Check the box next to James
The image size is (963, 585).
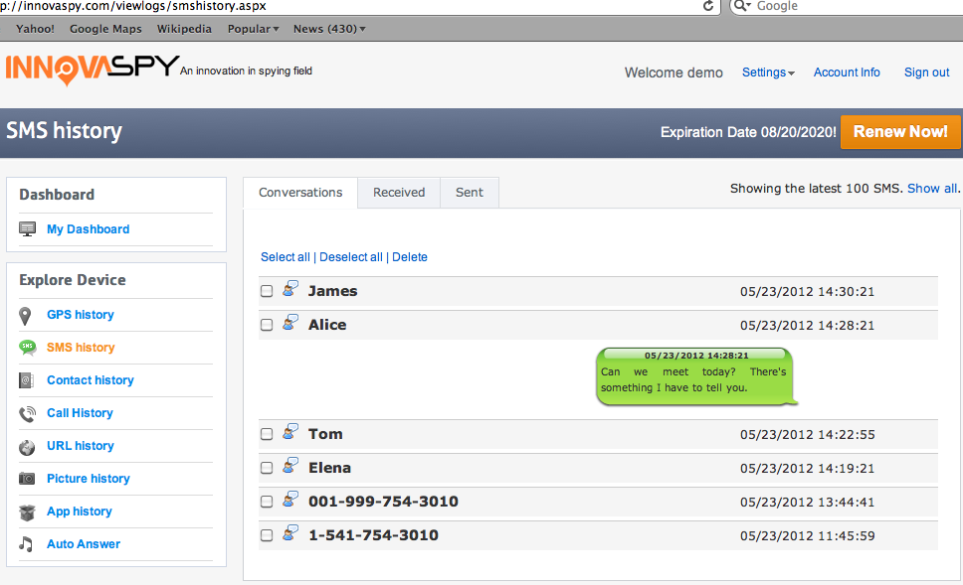(x=267, y=291)
